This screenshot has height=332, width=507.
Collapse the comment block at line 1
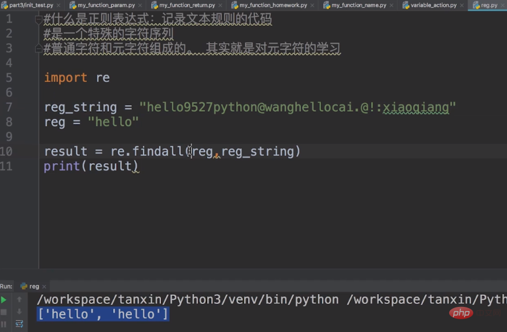click(39, 19)
